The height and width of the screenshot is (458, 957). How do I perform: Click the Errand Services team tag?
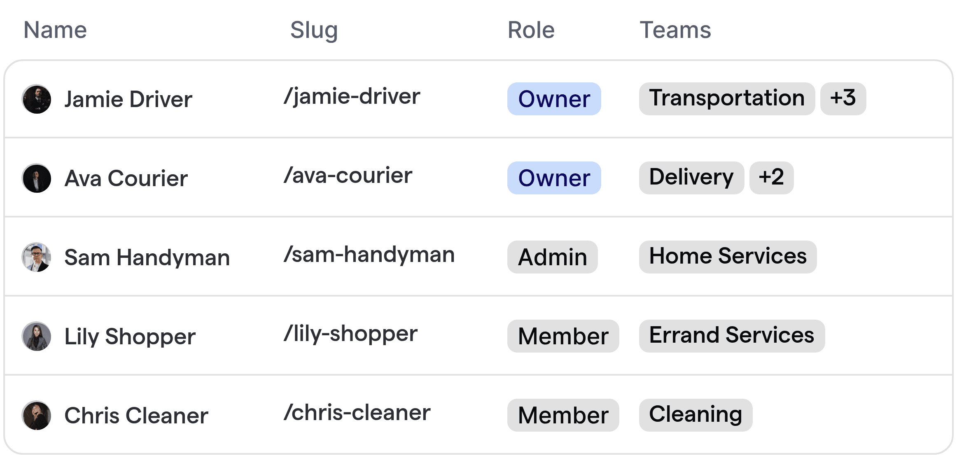(731, 336)
